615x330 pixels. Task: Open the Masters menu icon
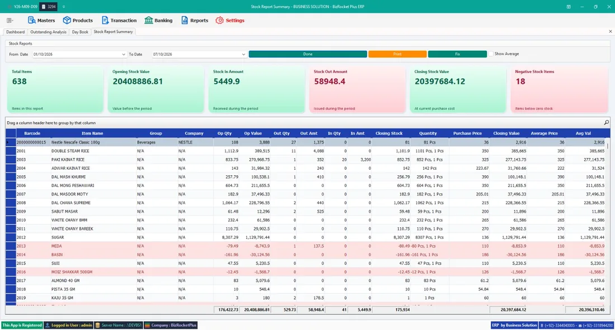pos(31,20)
